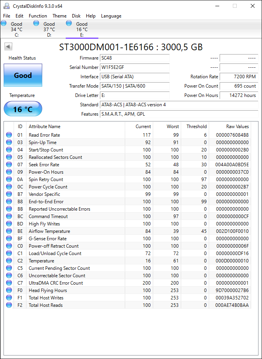Click status orb of Head Flying Hours row
Image resolution: width=262 pixels, height=359 pixels.
coord(9,290)
